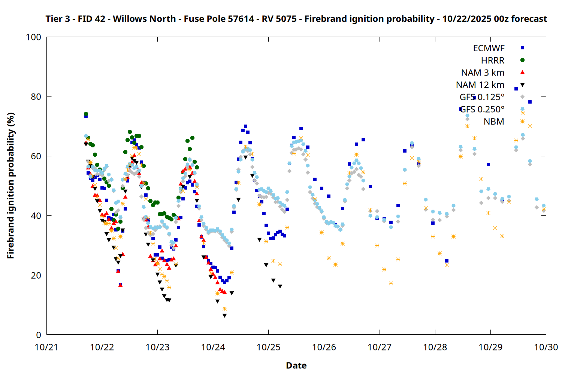Click the 60 y-axis tick label
562x374 pixels.
pos(36,156)
